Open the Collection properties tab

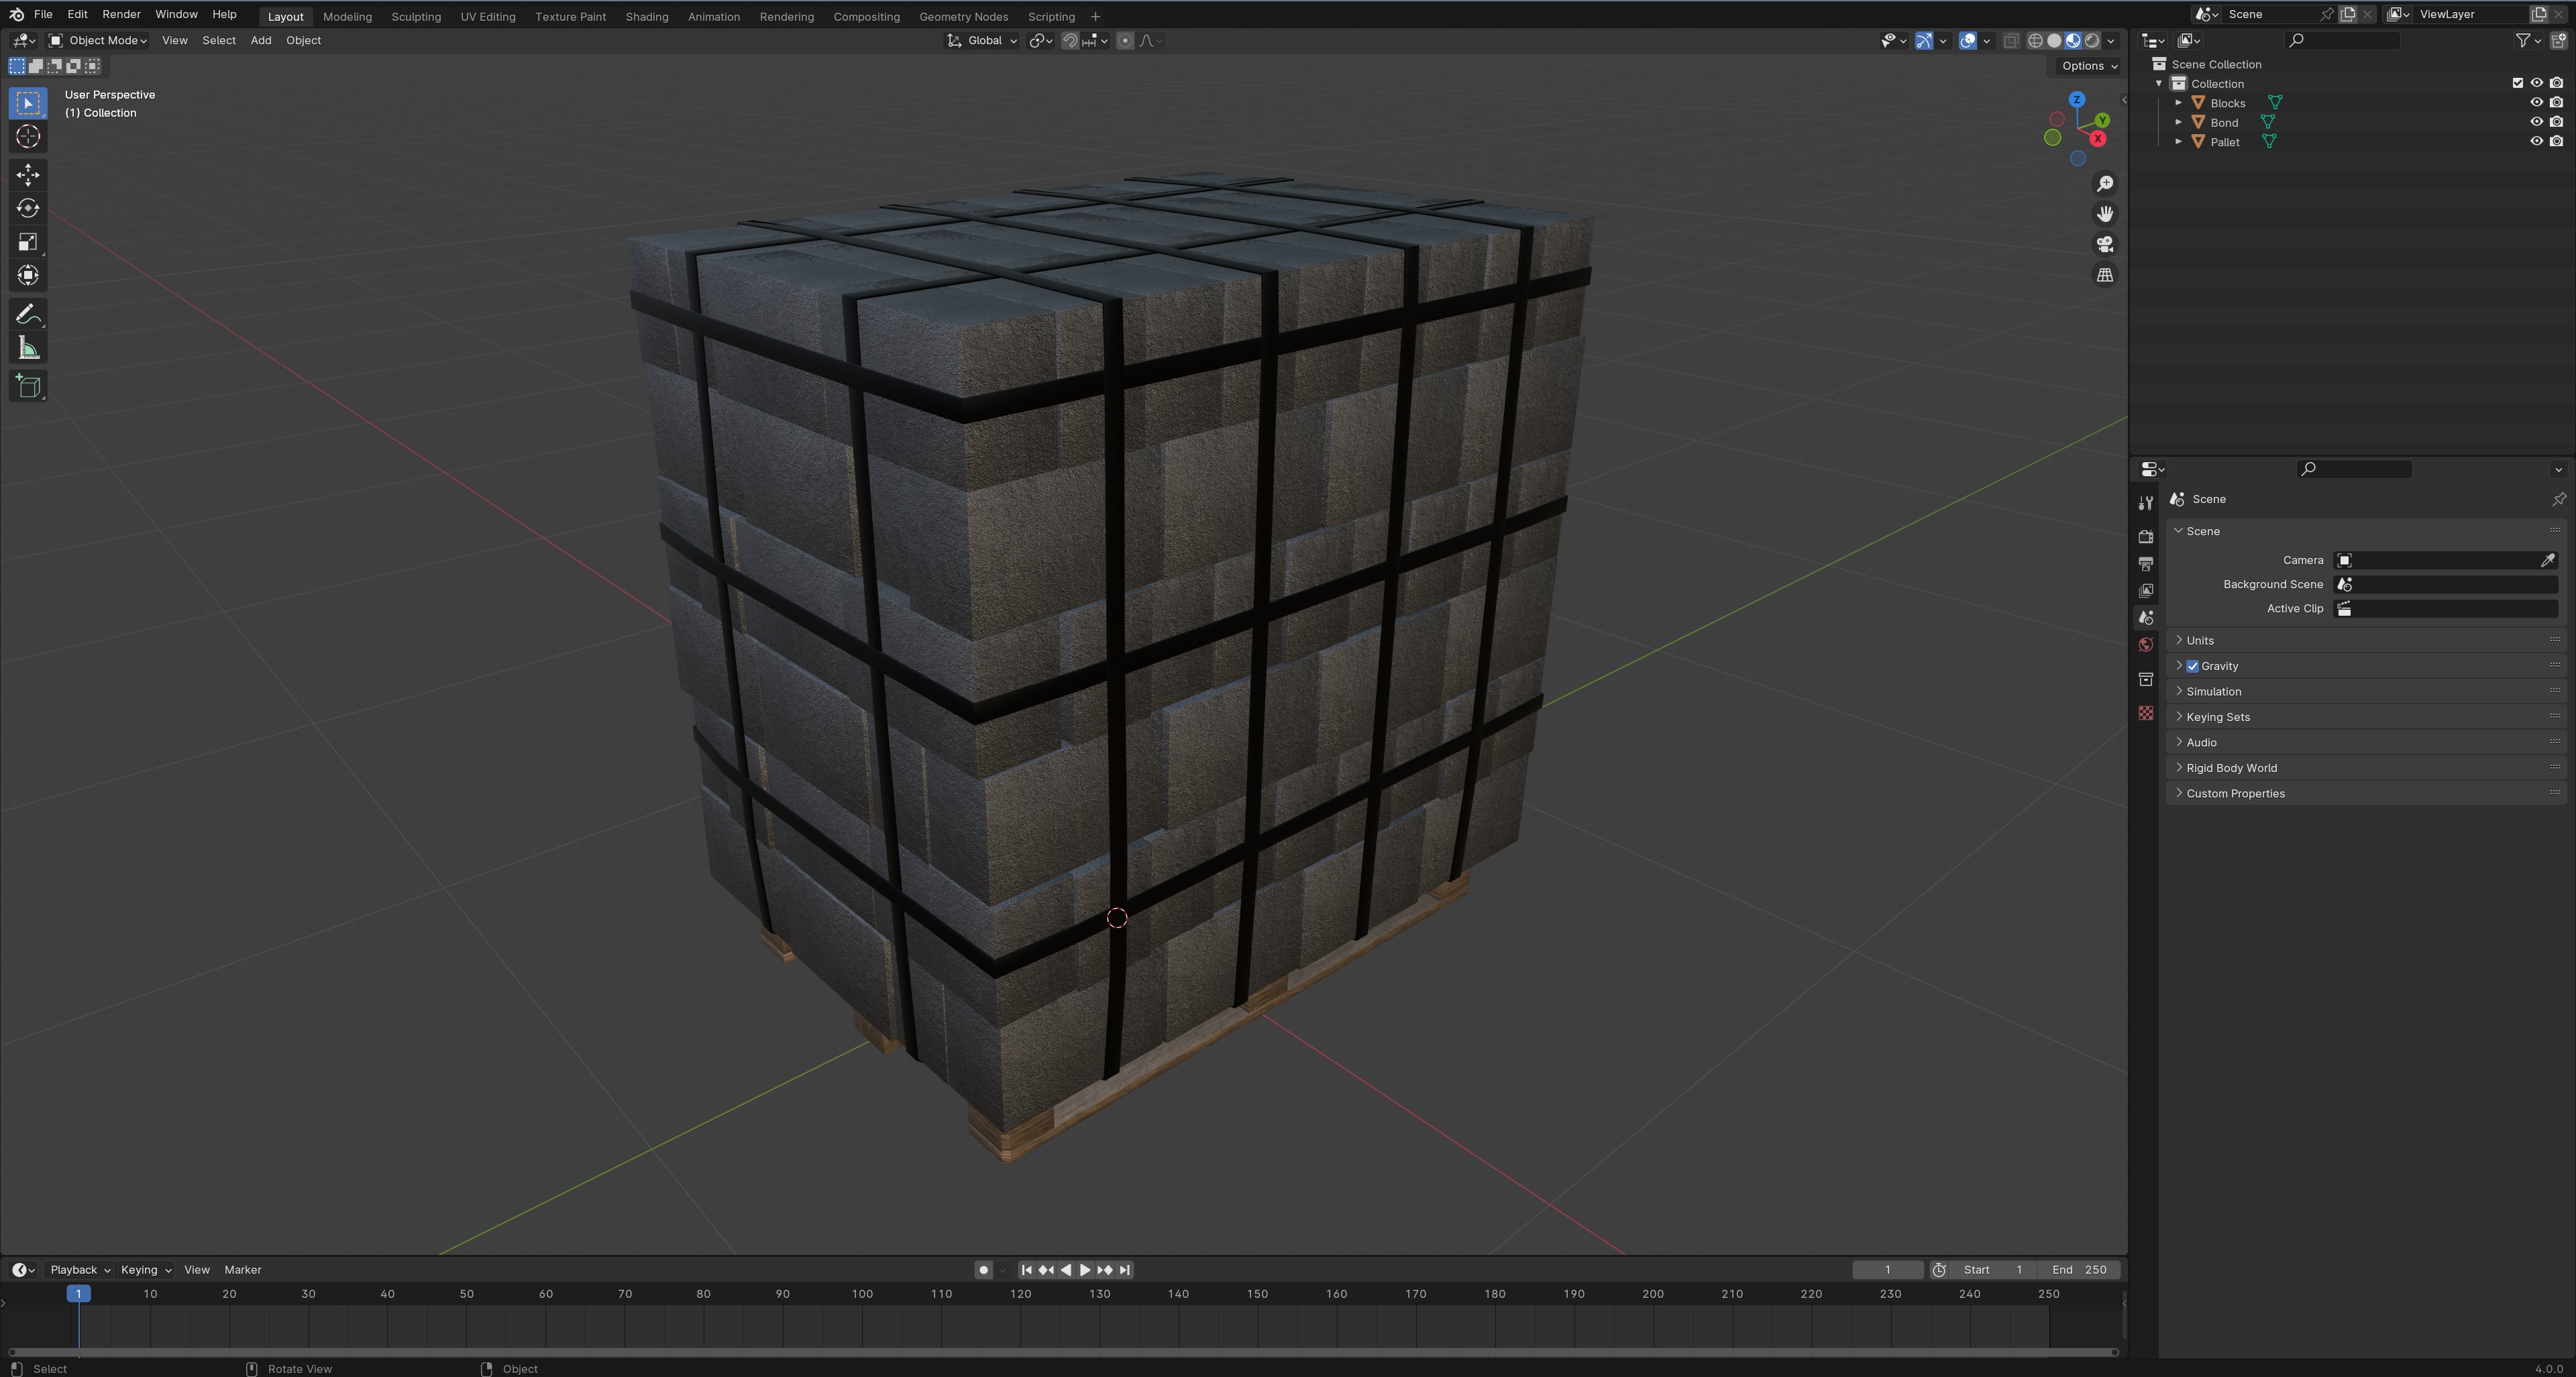point(2145,680)
